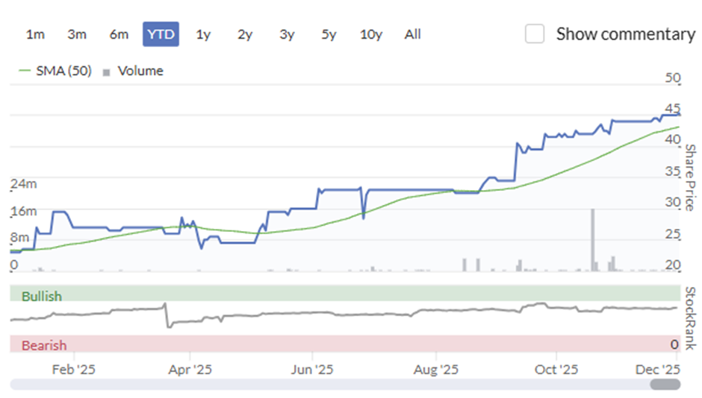
Task: Select the 1m time range
Action: (35, 34)
